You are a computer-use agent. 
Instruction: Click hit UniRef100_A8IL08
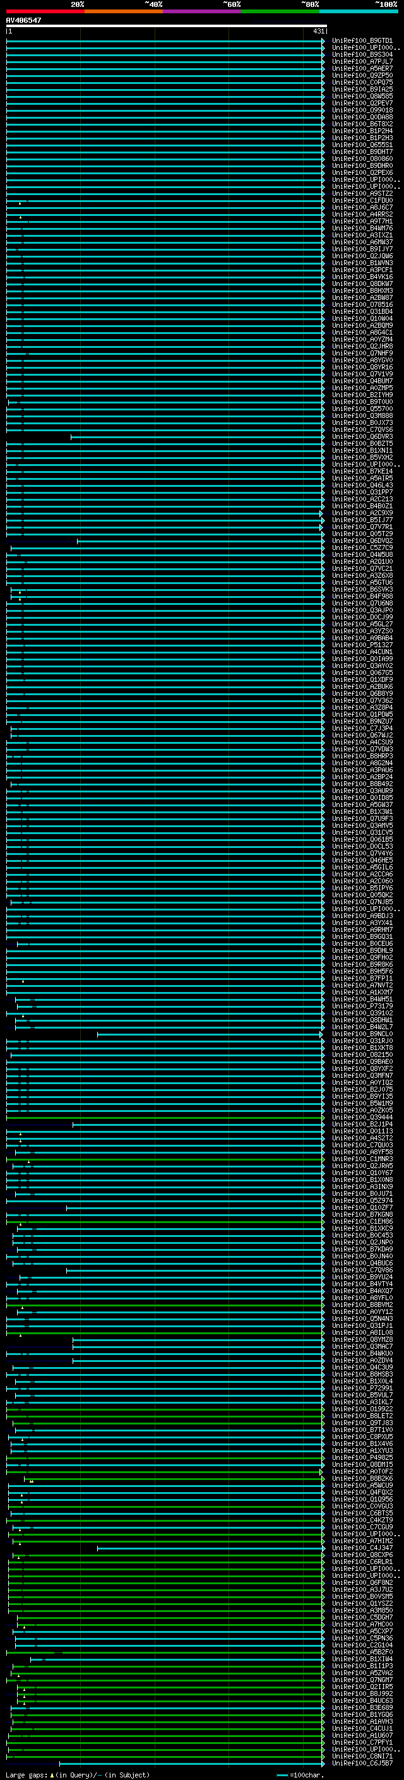click(x=362, y=1333)
